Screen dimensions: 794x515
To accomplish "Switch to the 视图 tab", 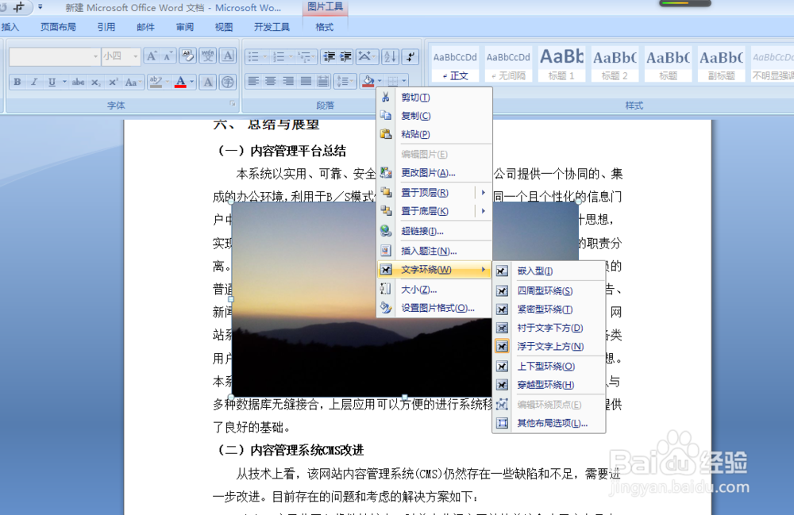I will coord(224,27).
